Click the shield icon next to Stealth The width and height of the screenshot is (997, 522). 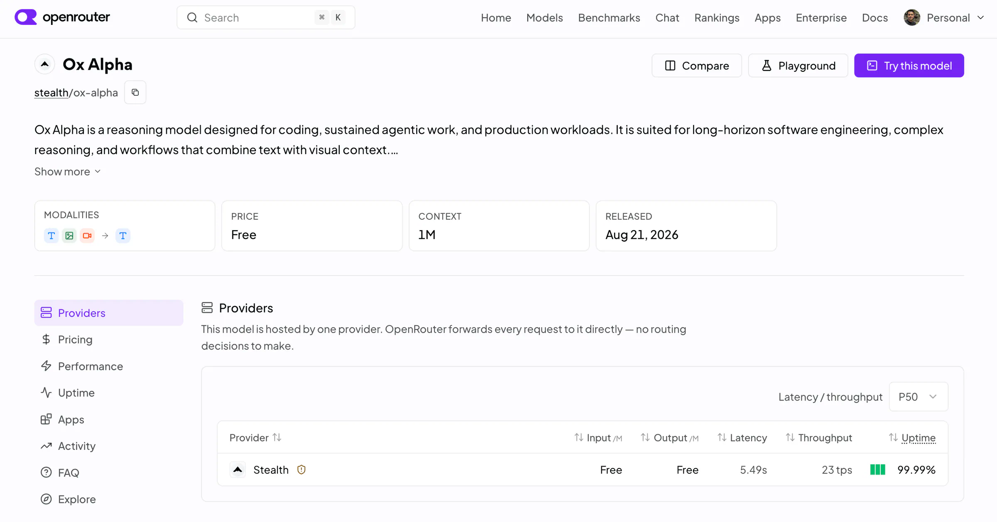click(302, 470)
